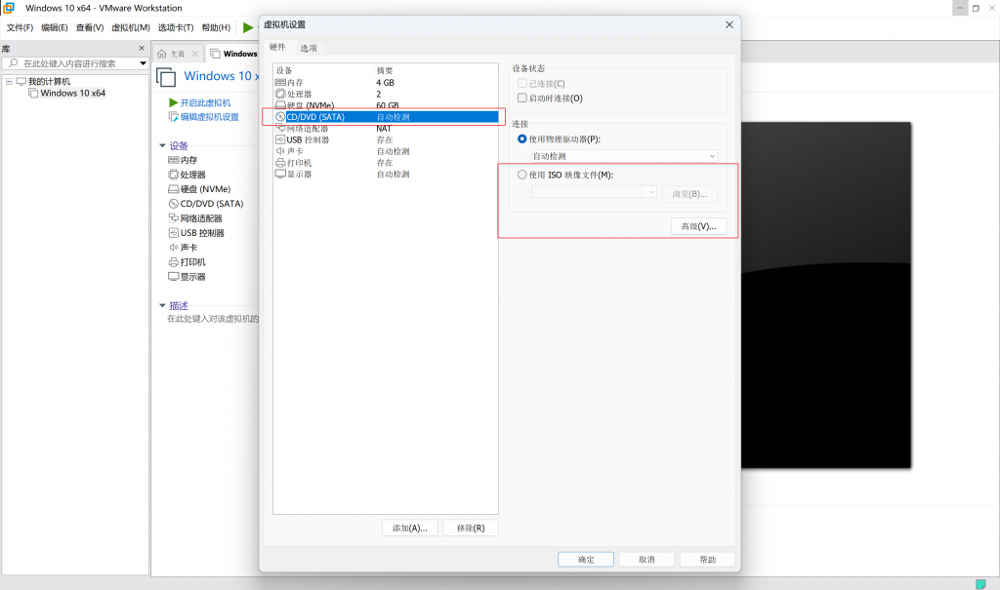
Task: Click the 高级(V)... button
Action: (698, 226)
